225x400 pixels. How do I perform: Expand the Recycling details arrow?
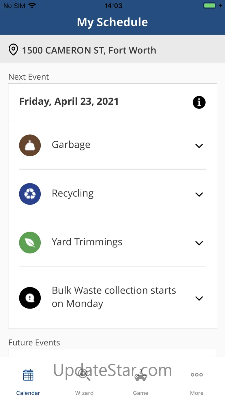point(199,195)
